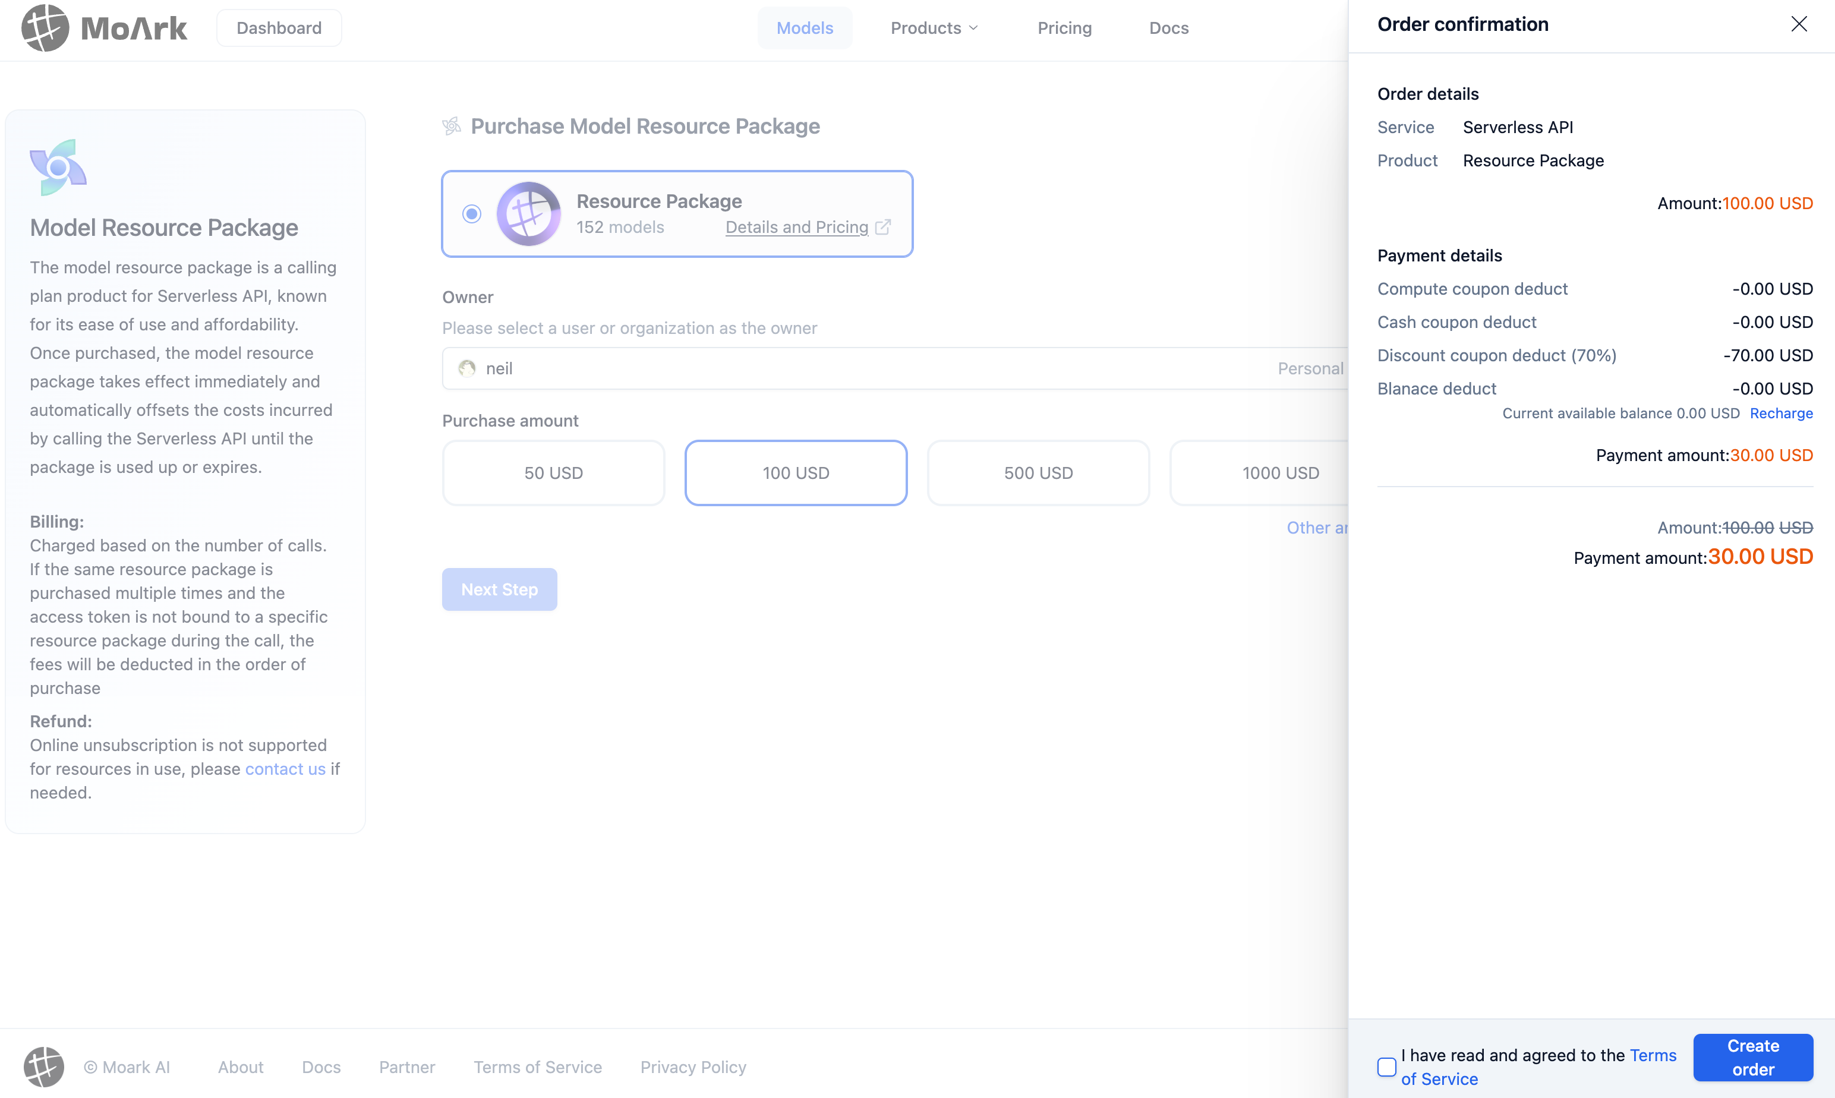This screenshot has height=1098, width=1835.
Task: Expand the Products dropdown menu
Action: point(934,28)
